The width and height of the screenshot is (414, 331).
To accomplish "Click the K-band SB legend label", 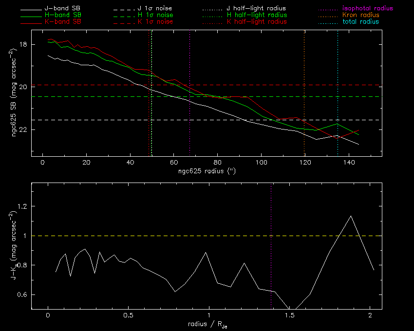I will pos(63,21).
